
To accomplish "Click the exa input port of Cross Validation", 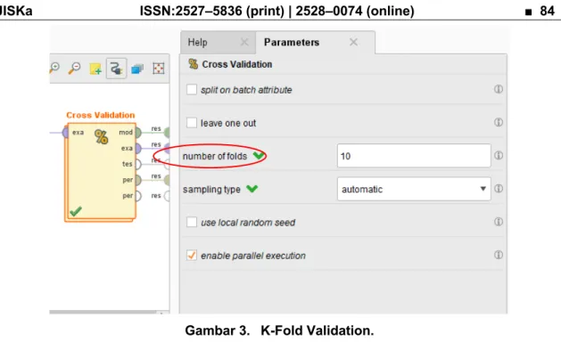I will click(65, 133).
